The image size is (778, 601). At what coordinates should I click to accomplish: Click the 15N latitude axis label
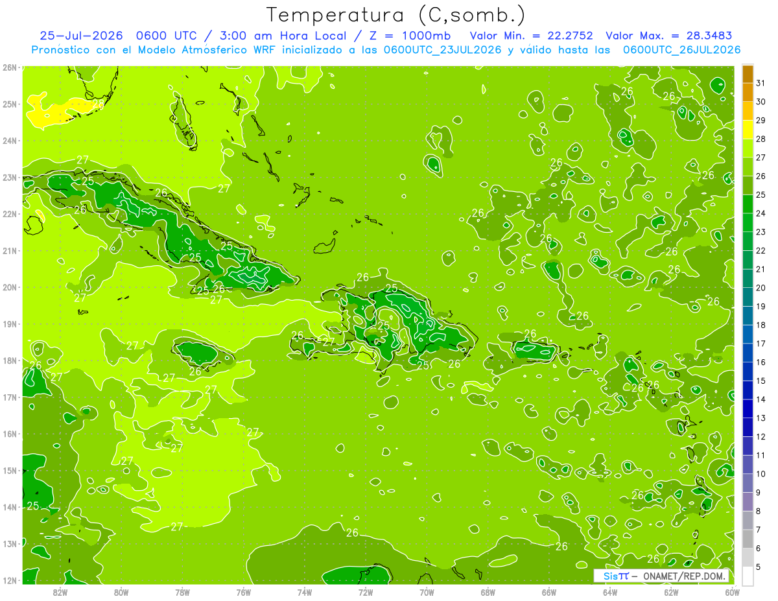click(9, 470)
